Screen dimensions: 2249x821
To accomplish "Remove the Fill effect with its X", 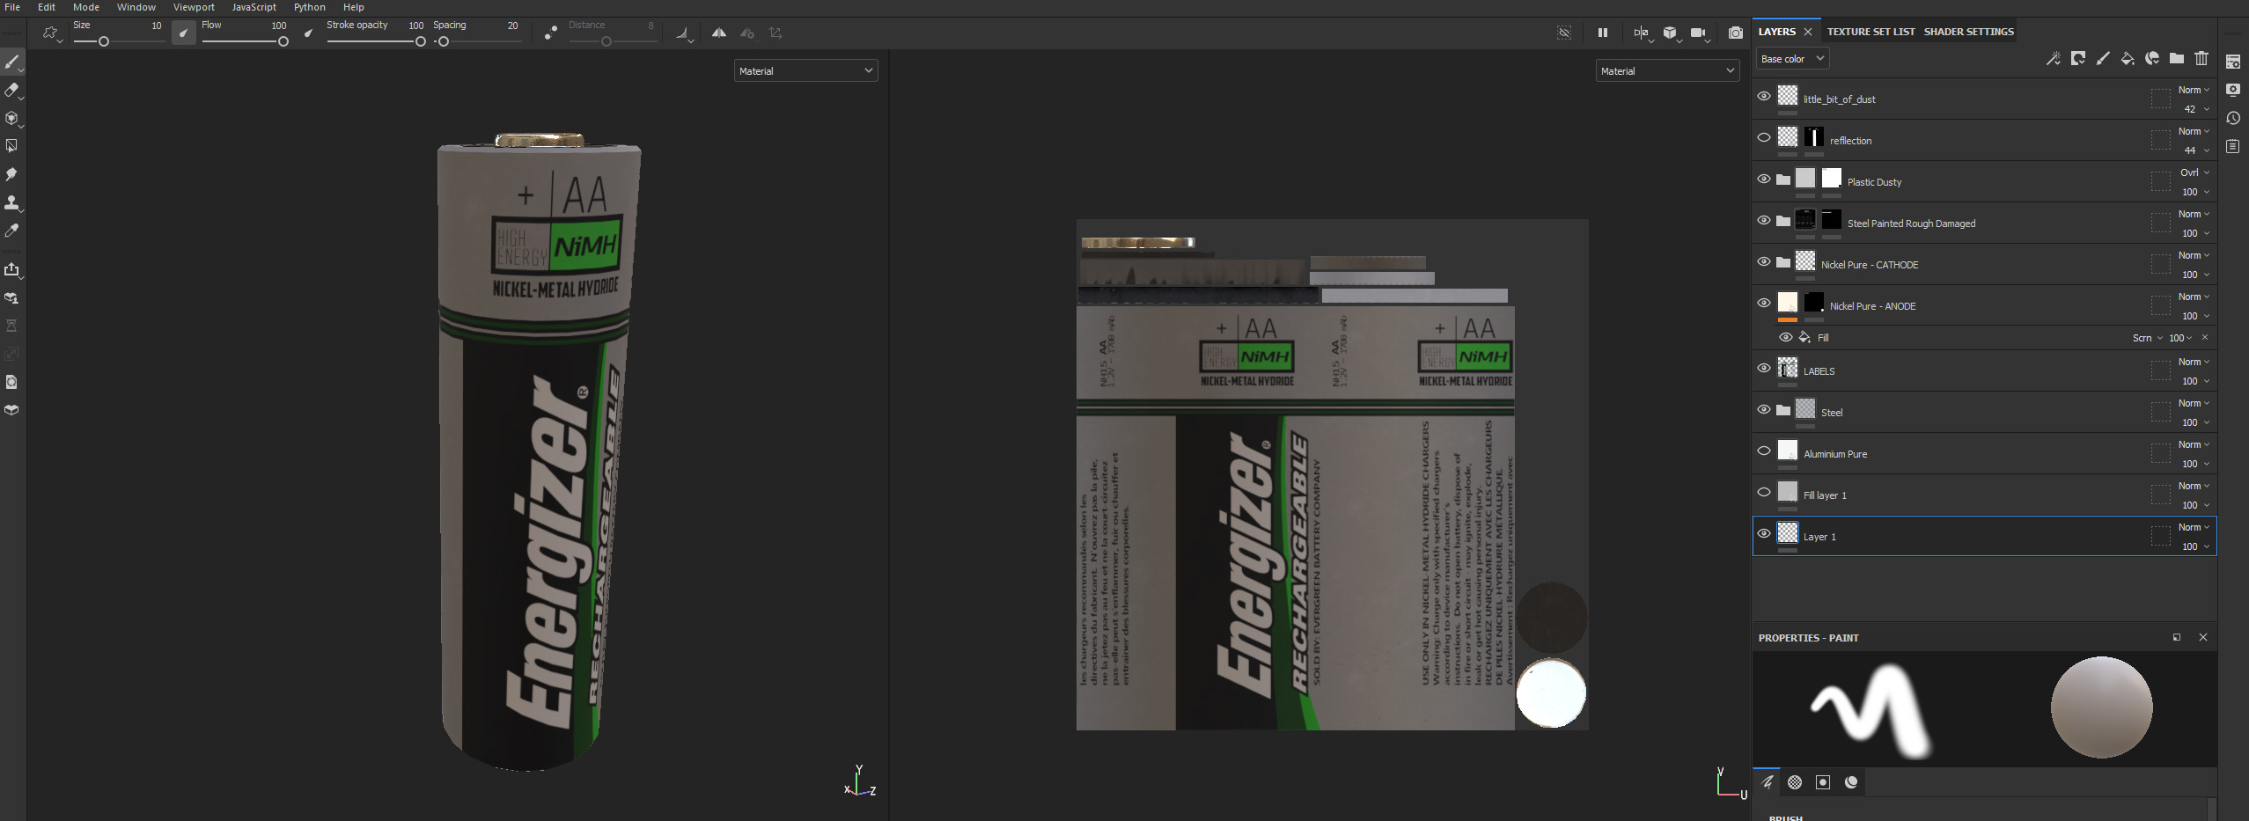I will (x=2205, y=338).
